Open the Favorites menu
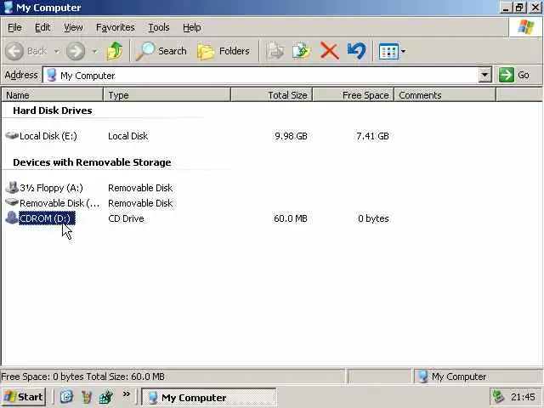The height and width of the screenshot is (408, 544). click(116, 27)
